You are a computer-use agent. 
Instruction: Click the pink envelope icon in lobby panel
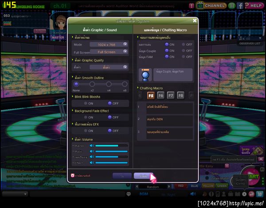point(261,159)
